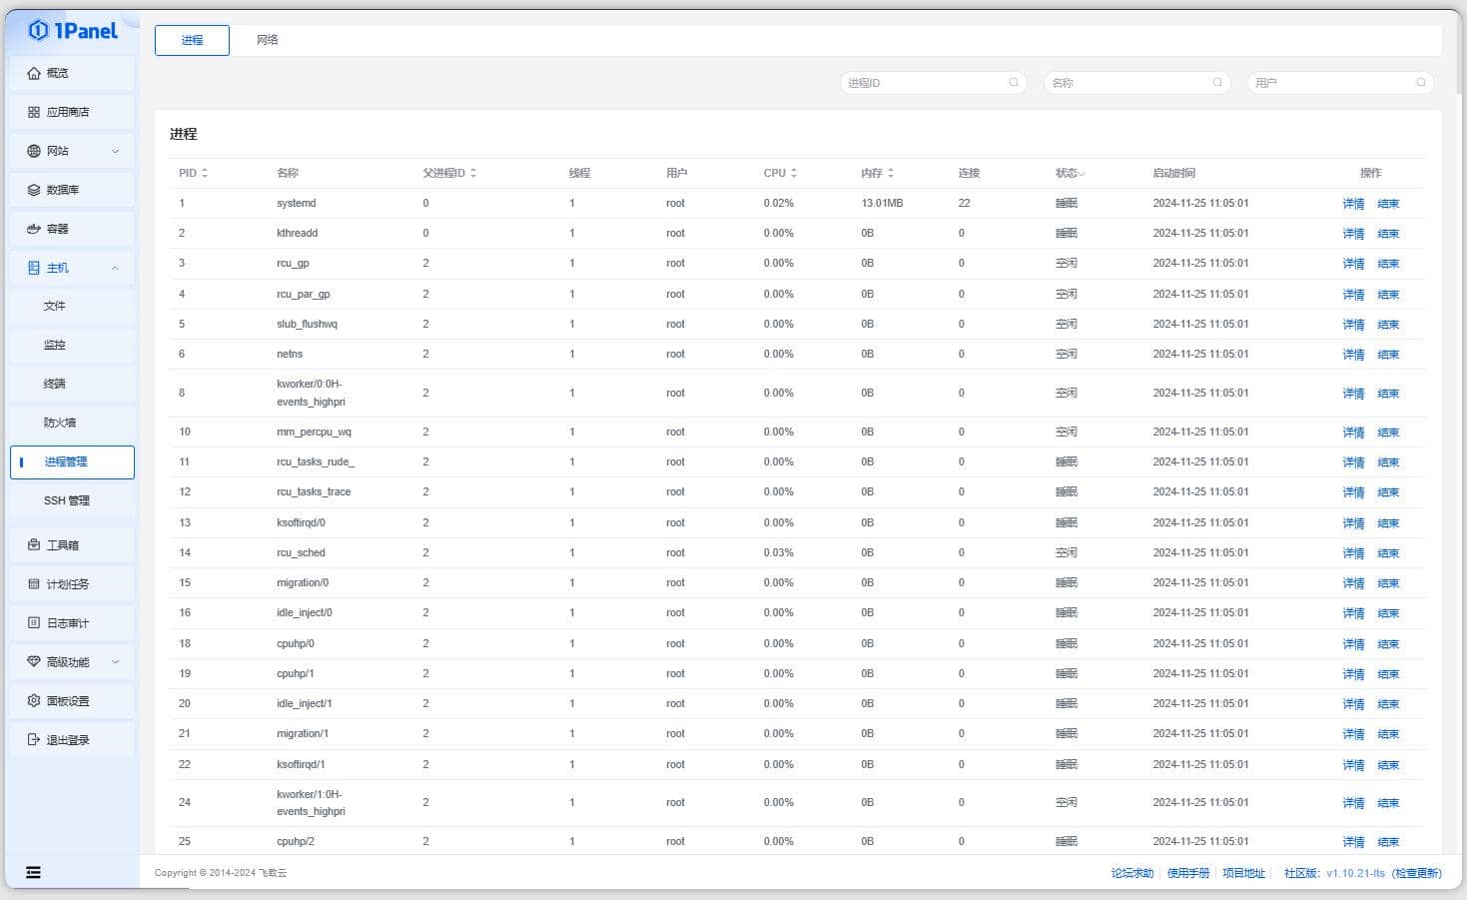1467x900 pixels.
Task: Click the 退出登录 logout icon
Action: (x=34, y=740)
